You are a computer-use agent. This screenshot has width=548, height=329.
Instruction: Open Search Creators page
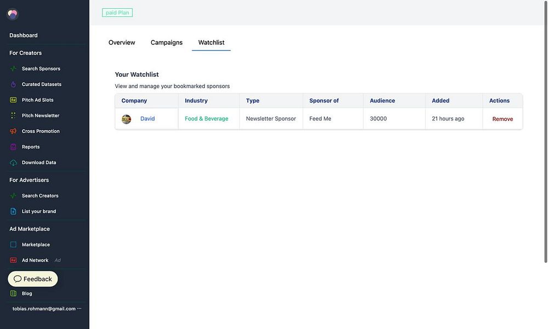[40, 196]
